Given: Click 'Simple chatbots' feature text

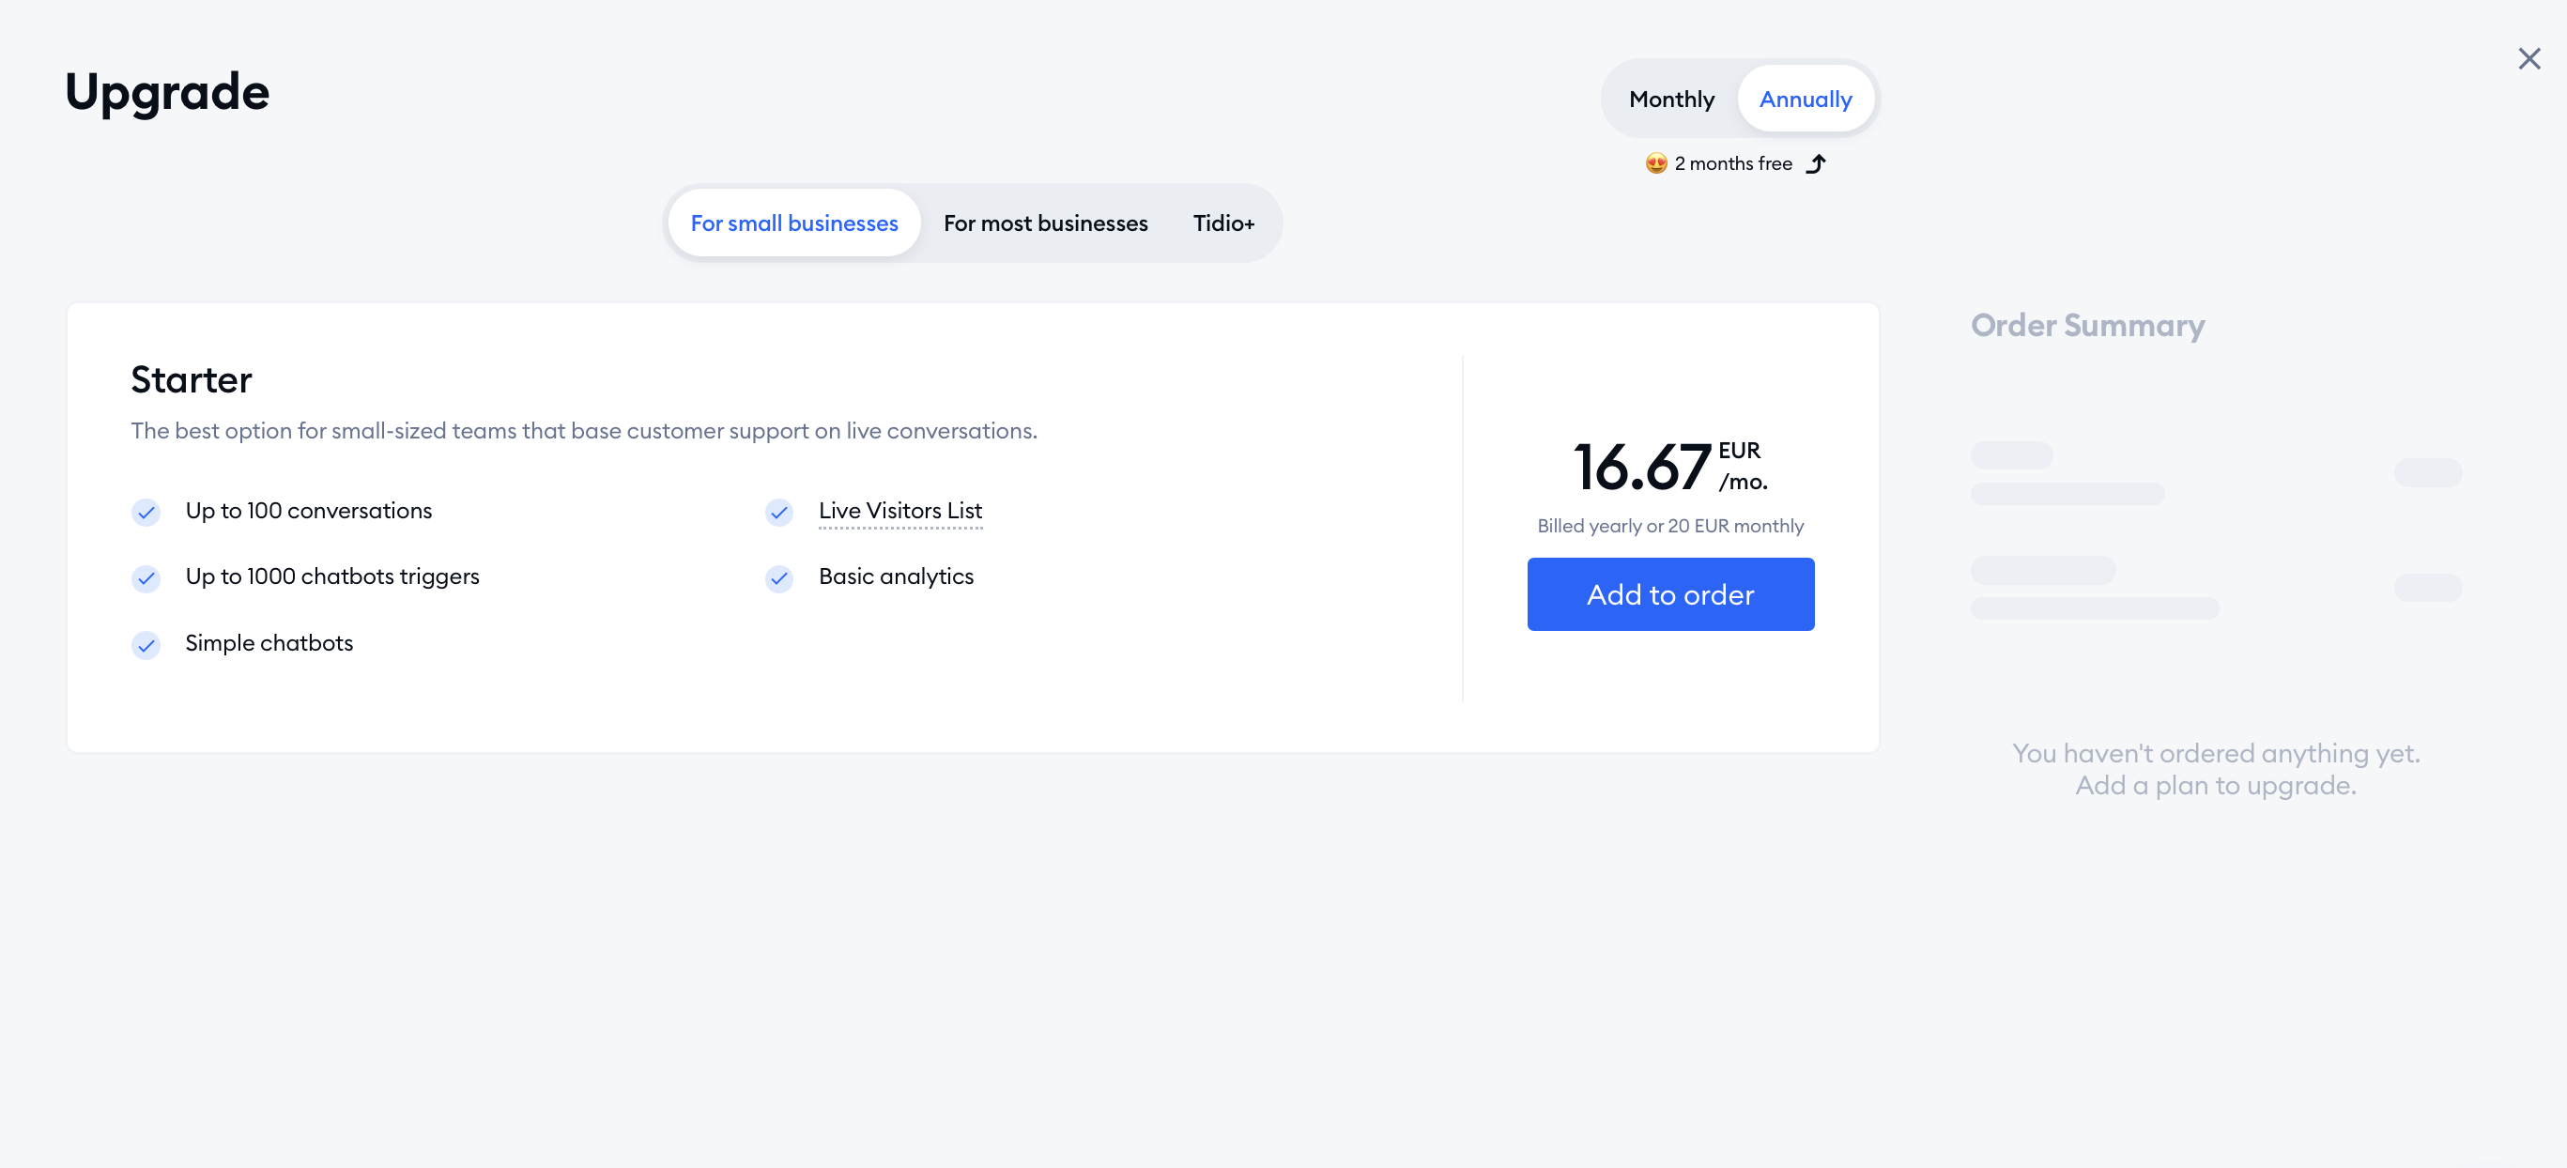Looking at the screenshot, I should click(x=269, y=643).
